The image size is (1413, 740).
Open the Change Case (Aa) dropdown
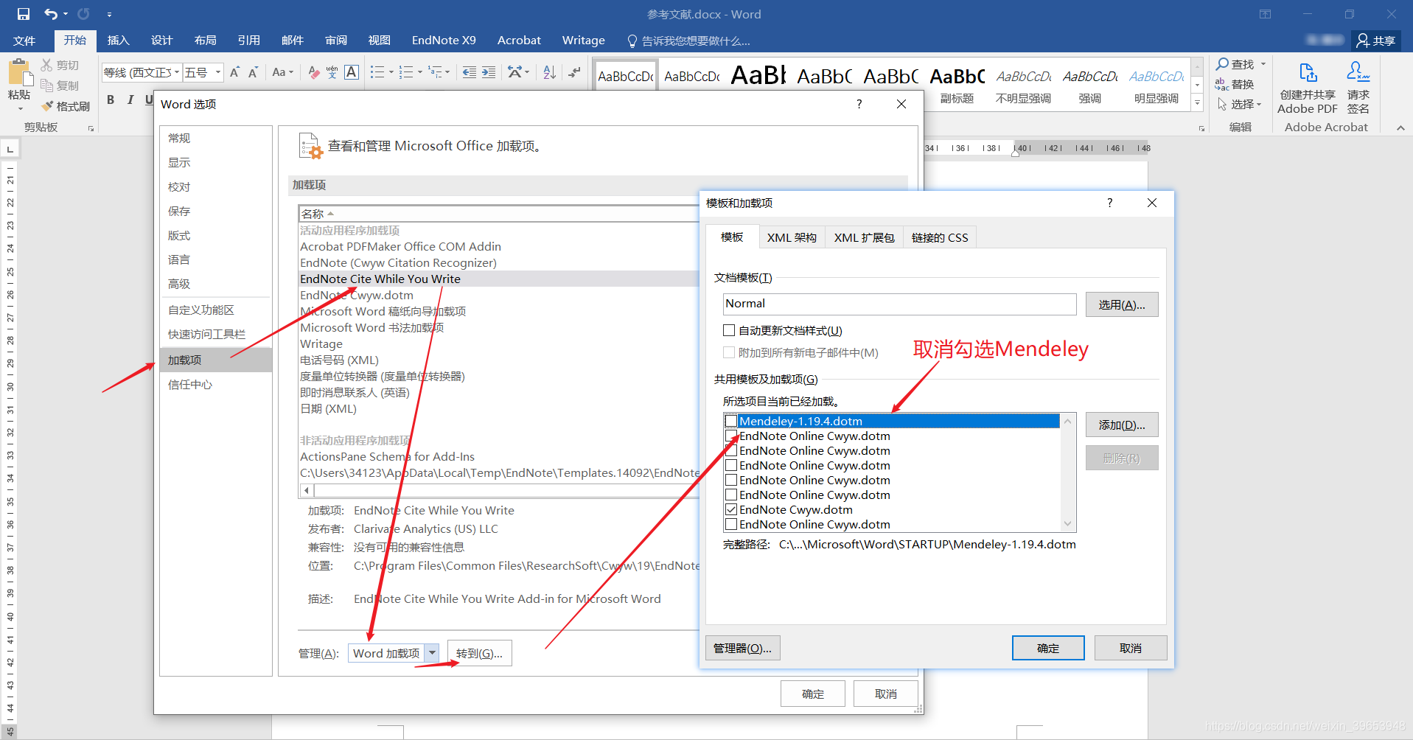(282, 72)
